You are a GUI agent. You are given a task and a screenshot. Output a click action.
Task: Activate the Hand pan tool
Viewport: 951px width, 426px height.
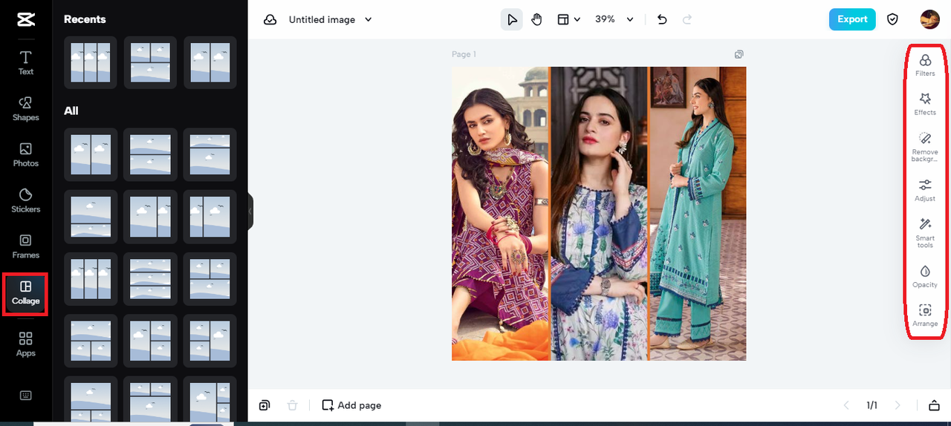pos(537,19)
